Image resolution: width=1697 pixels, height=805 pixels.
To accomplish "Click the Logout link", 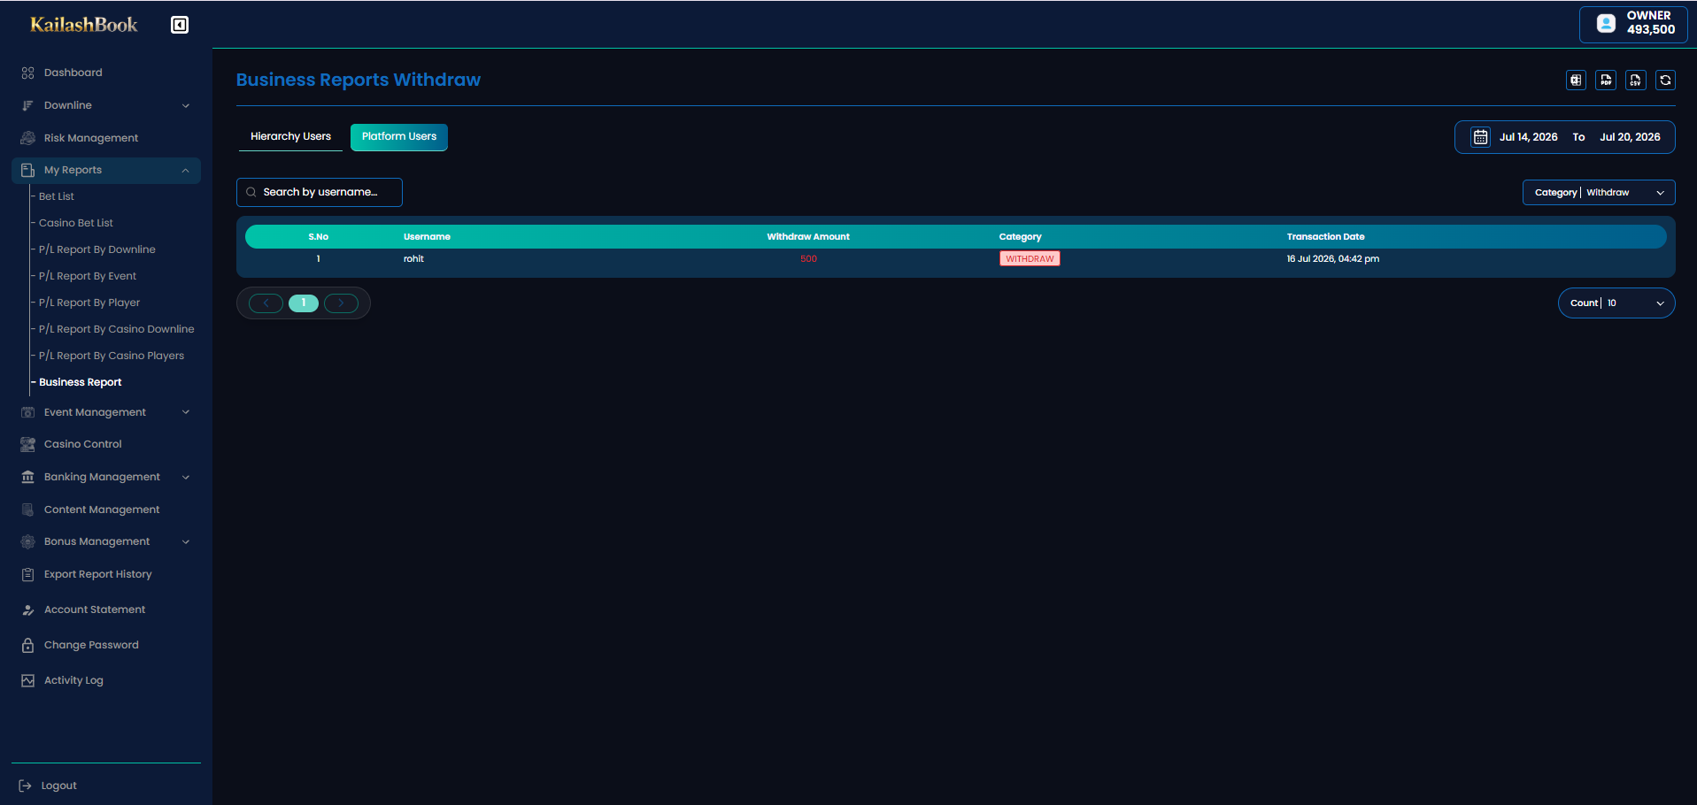I will click(x=58, y=786).
